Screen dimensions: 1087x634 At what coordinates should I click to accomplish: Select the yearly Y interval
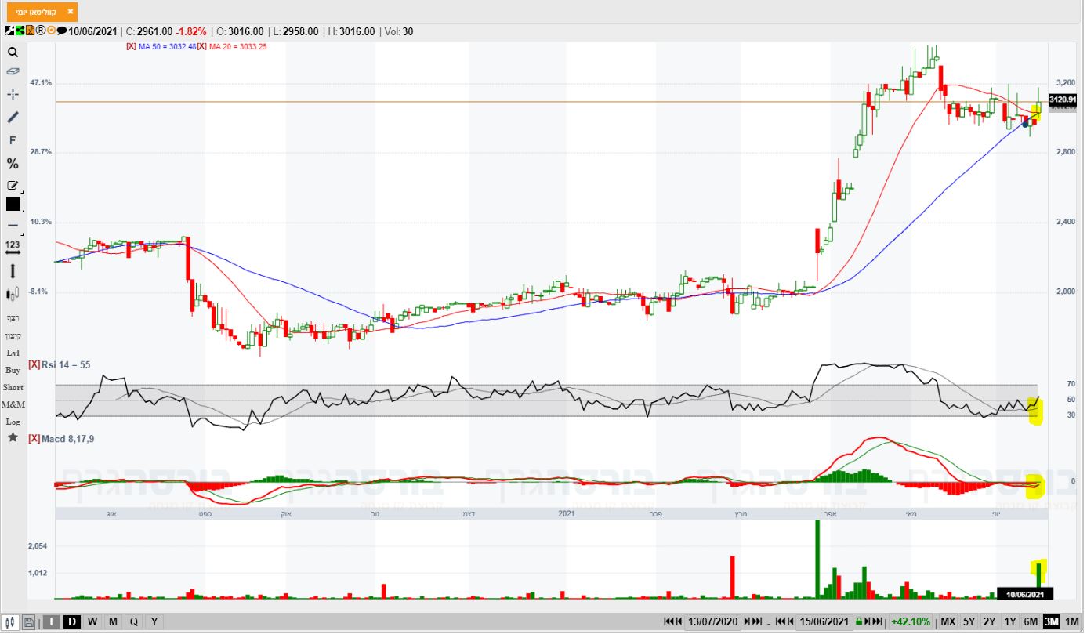point(154,621)
